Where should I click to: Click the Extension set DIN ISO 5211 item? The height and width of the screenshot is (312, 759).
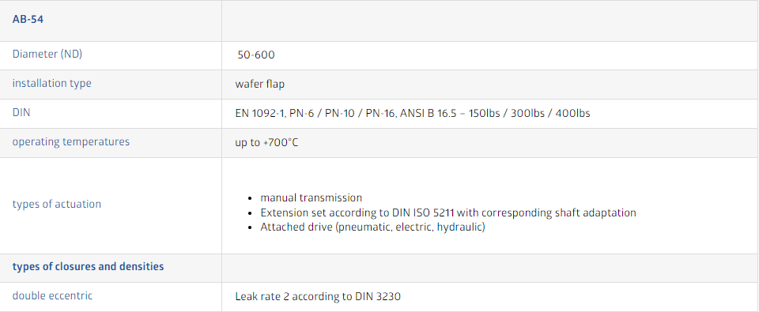pyautogui.click(x=448, y=212)
